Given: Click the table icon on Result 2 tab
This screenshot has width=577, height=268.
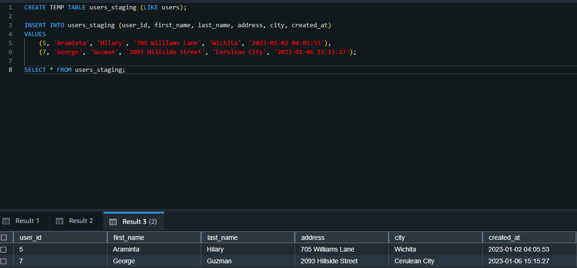Looking at the screenshot, I should tap(60, 221).
